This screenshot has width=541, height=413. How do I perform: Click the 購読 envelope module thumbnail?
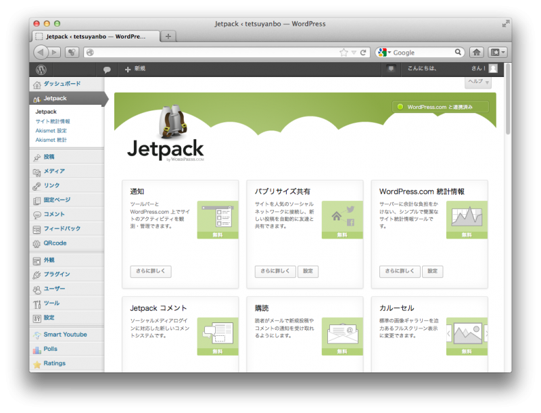click(x=342, y=336)
